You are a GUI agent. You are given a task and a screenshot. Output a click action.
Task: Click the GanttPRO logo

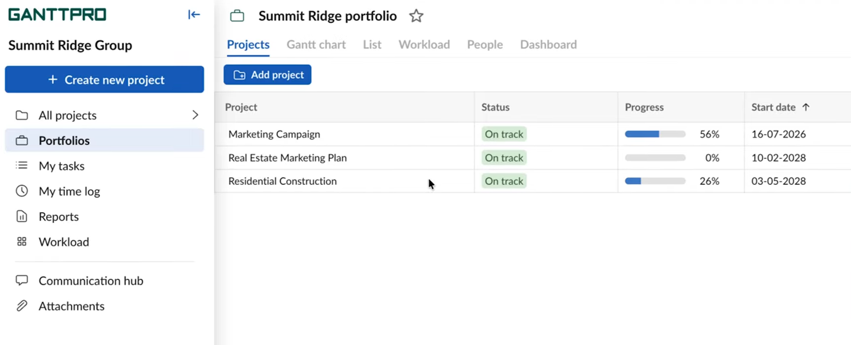point(57,15)
